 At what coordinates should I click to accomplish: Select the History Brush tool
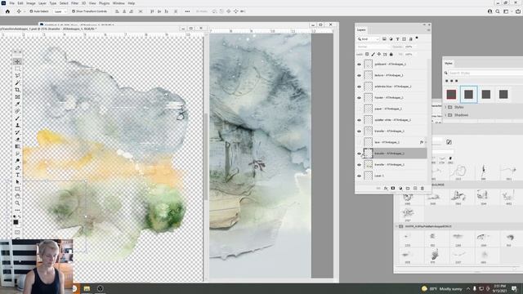(17, 132)
